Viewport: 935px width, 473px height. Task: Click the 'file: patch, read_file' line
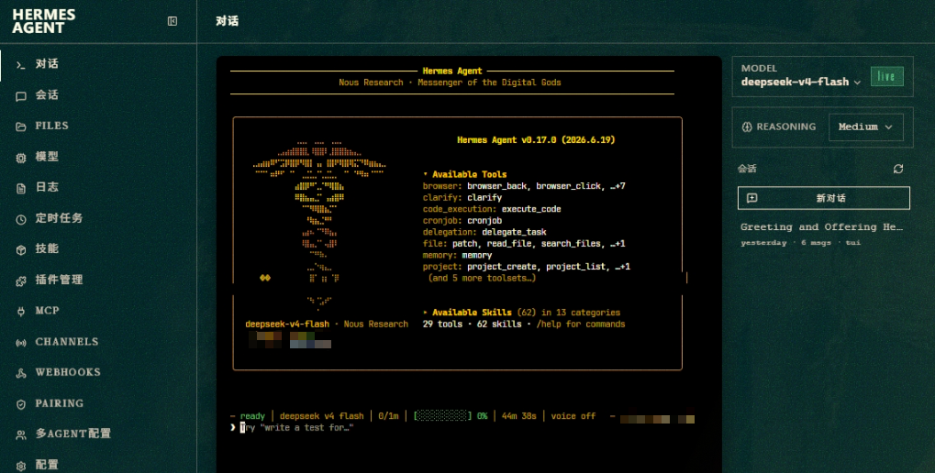(x=524, y=244)
